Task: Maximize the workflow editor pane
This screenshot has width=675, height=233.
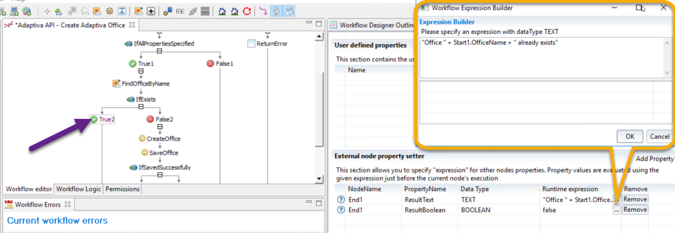Action: (x=319, y=24)
